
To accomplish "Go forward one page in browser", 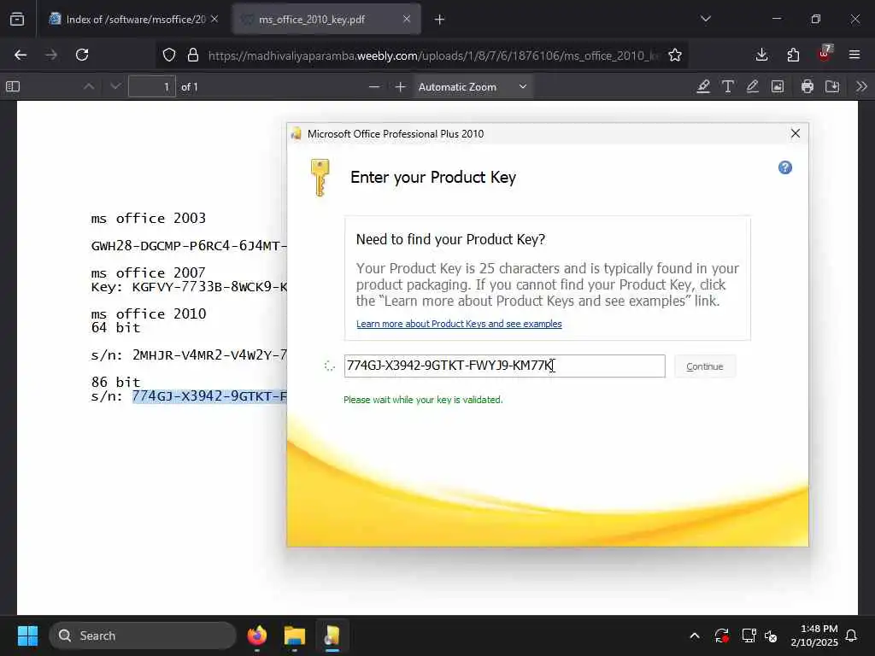I will click(x=51, y=55).
